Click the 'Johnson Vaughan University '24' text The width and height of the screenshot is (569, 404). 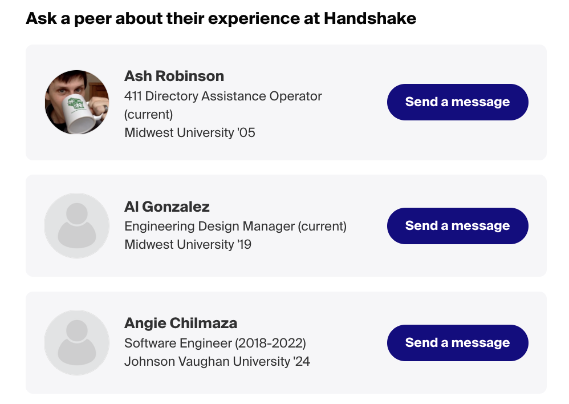click(x=217, y=361)
